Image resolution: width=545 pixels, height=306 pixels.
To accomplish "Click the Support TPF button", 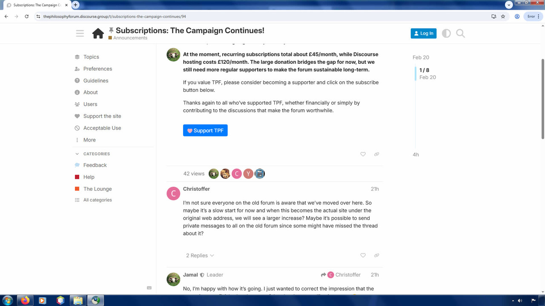I will coord(205,130).
